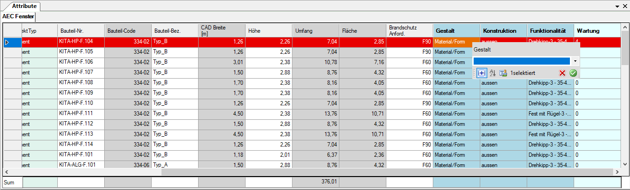This screenshot has height=190, width=630.
Task: Close the Attribute panel
Action: tap(625, 7)
